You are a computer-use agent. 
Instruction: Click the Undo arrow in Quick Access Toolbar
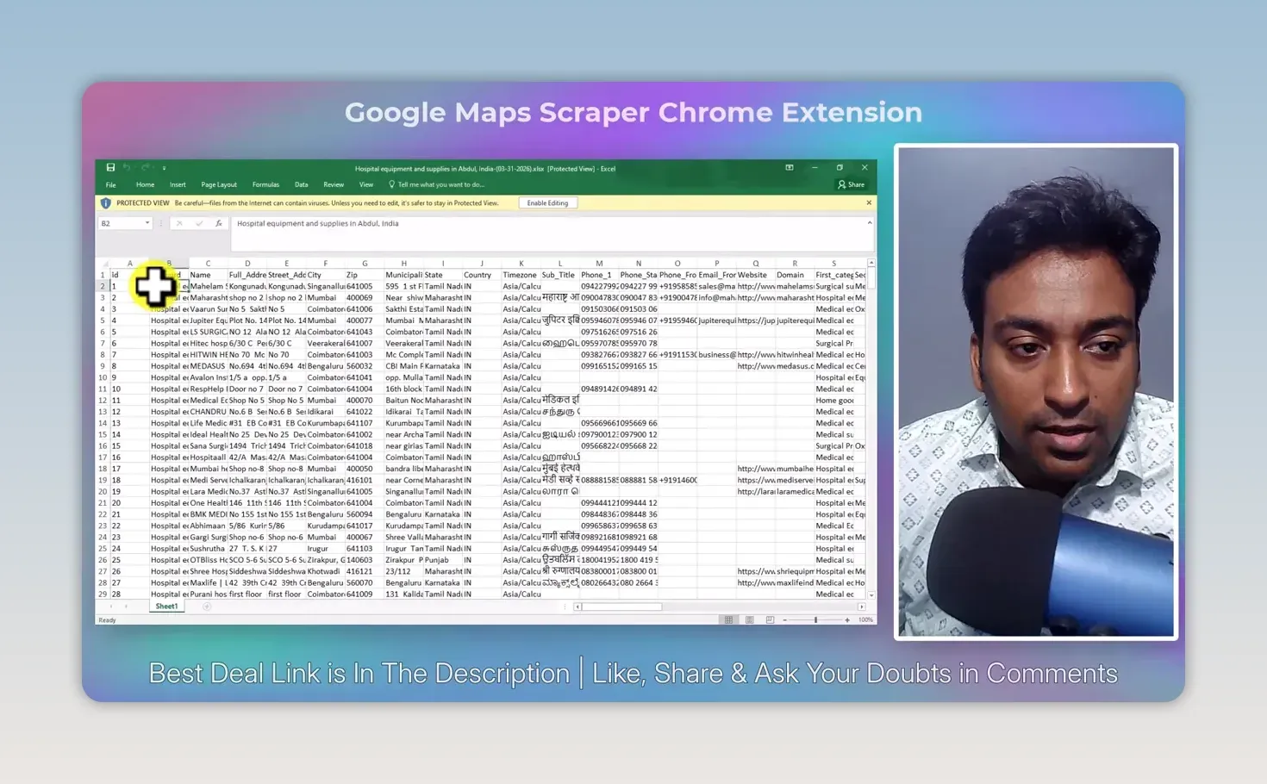tap(127, 168)
